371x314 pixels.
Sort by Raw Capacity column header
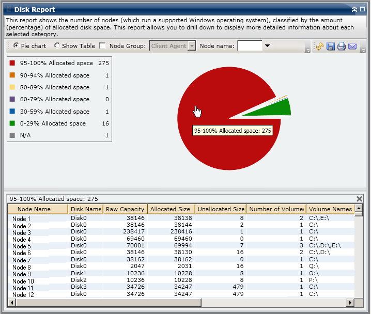(x=125, y=209)
